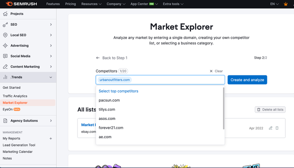Viewport: 294px width, 168px height.
Task: Click the Semrush logo
Action: coord(22,4)
